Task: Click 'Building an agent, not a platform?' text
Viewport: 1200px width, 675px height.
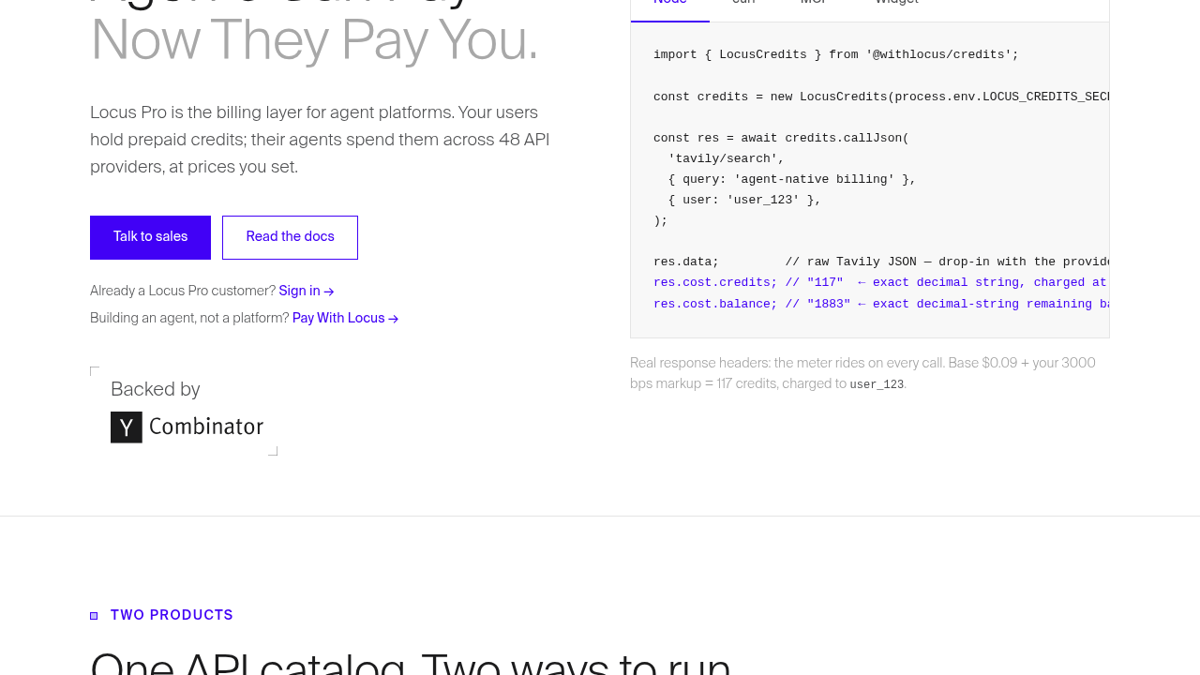Action: point(189,319)
